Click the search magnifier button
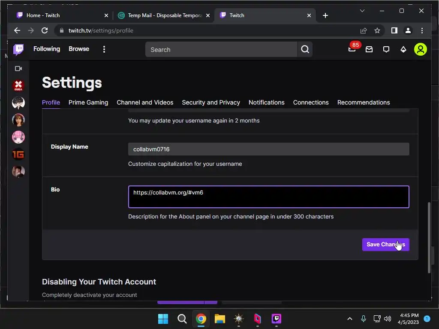Viewport: 439px width, 329px height. [305, 49]
